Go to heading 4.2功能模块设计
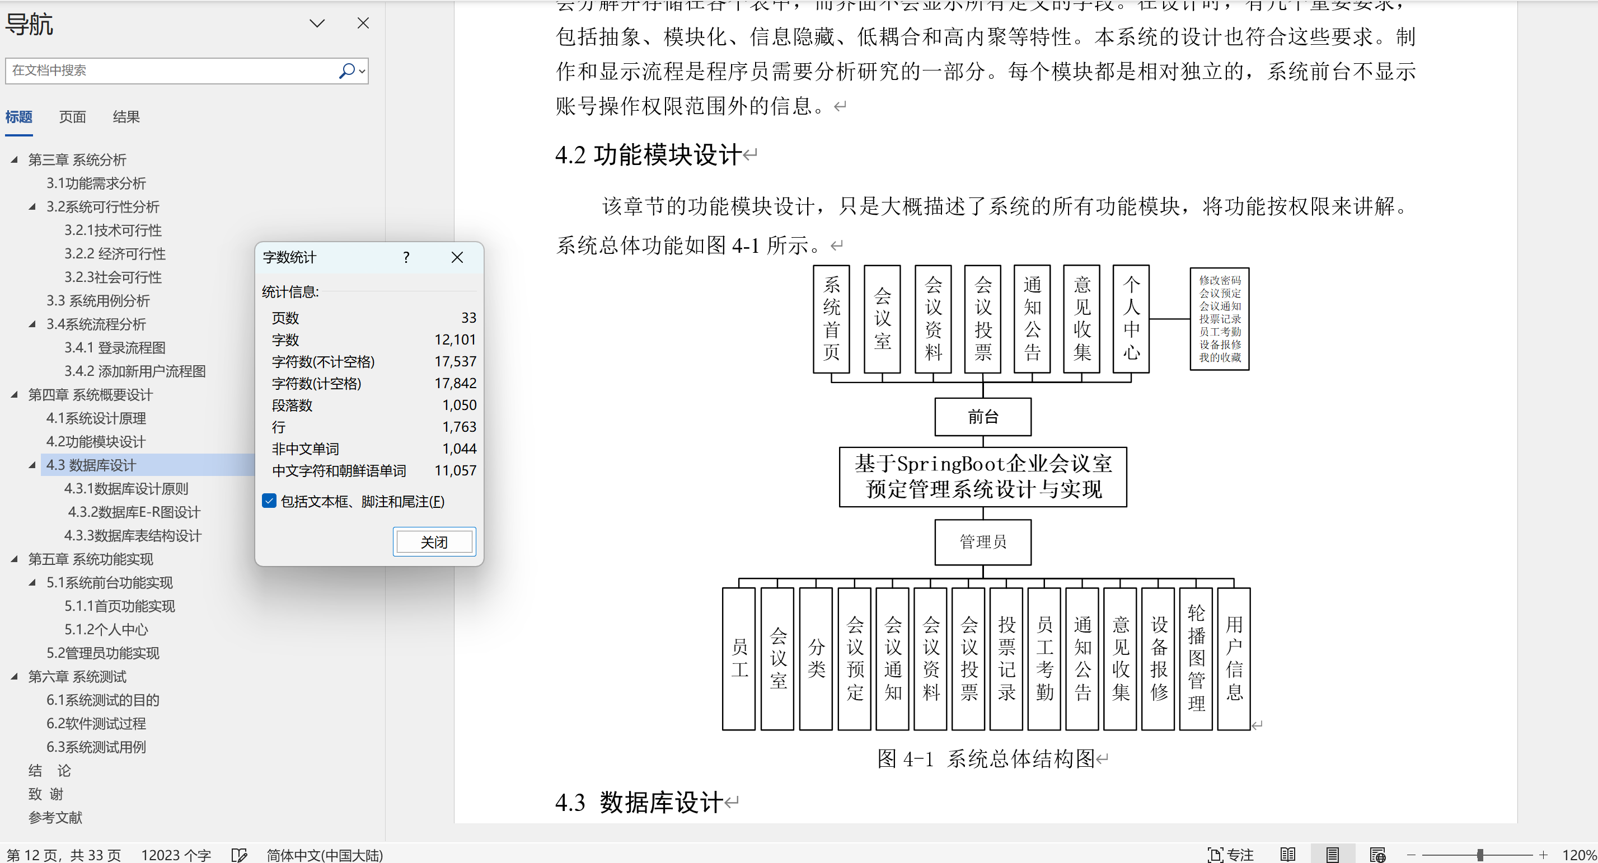1598x863 pixels. [96, 441]
